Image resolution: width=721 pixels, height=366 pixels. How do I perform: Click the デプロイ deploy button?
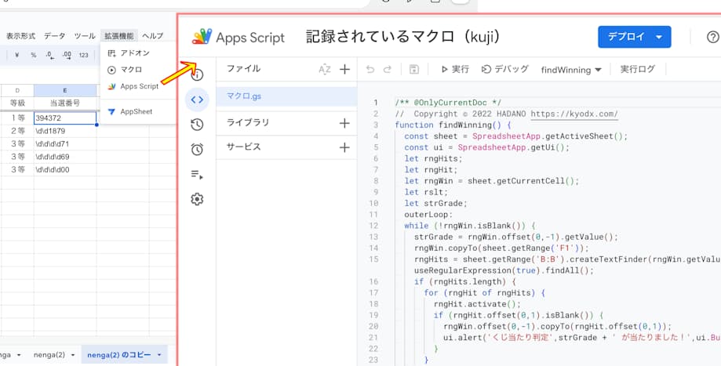click(635, 37)
